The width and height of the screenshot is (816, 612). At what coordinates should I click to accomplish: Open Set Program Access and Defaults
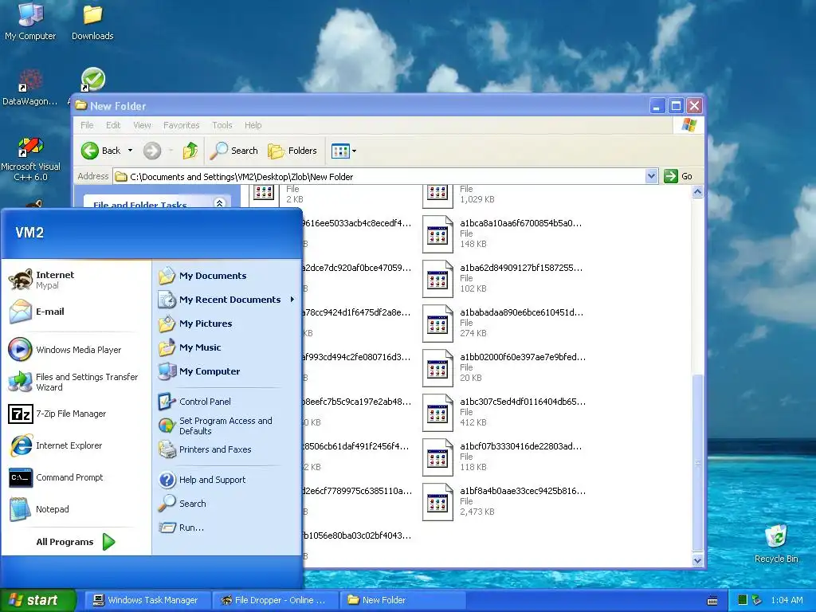pos(226,426)
